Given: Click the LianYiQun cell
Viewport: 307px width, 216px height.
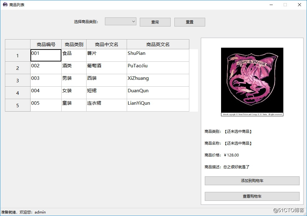Looking at the screenshot, I should coord(158,105).
